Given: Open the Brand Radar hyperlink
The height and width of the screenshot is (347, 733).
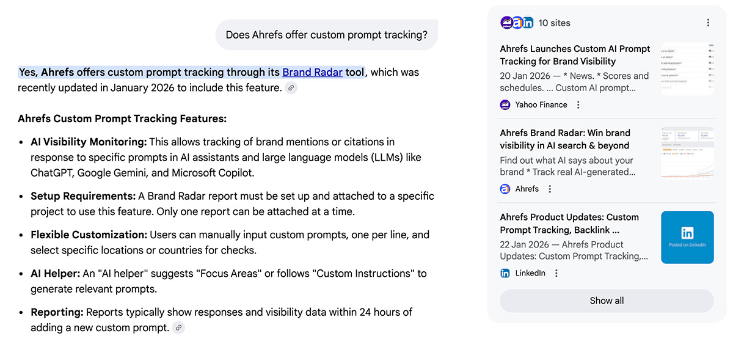Looking at the screenshot, I should [312, 72].
